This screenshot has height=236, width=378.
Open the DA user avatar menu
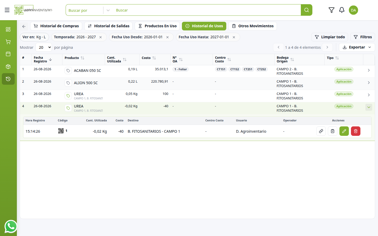[353, 10]
